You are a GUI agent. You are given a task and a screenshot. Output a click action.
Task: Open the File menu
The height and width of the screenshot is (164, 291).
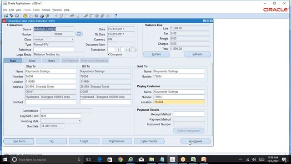pyautogui.click(x=5, y=10)
